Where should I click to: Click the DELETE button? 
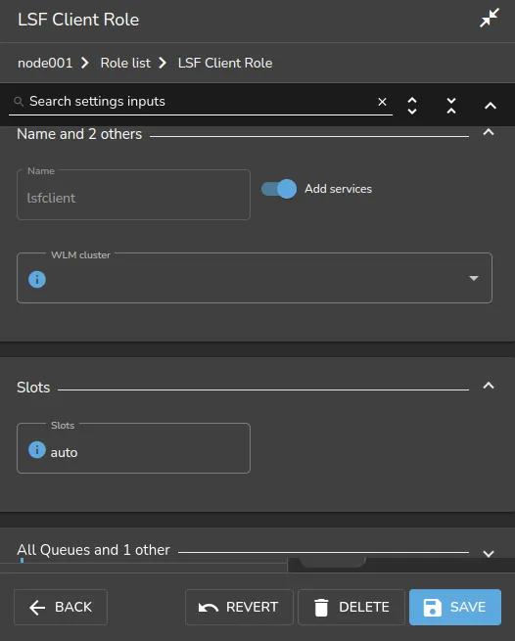(351, 607)
